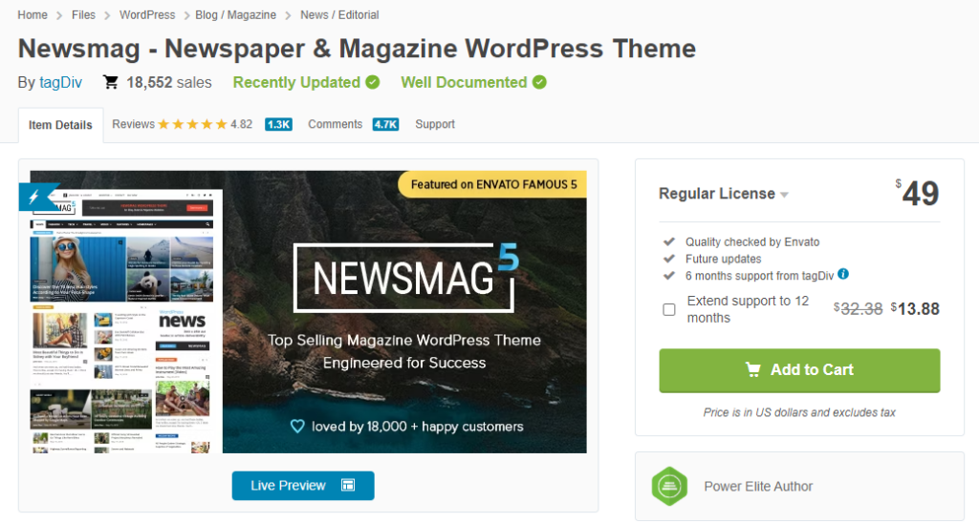Click the Quality checked by Envato text
The height and width of the screenshot is (523, 979).
[752, 241]
